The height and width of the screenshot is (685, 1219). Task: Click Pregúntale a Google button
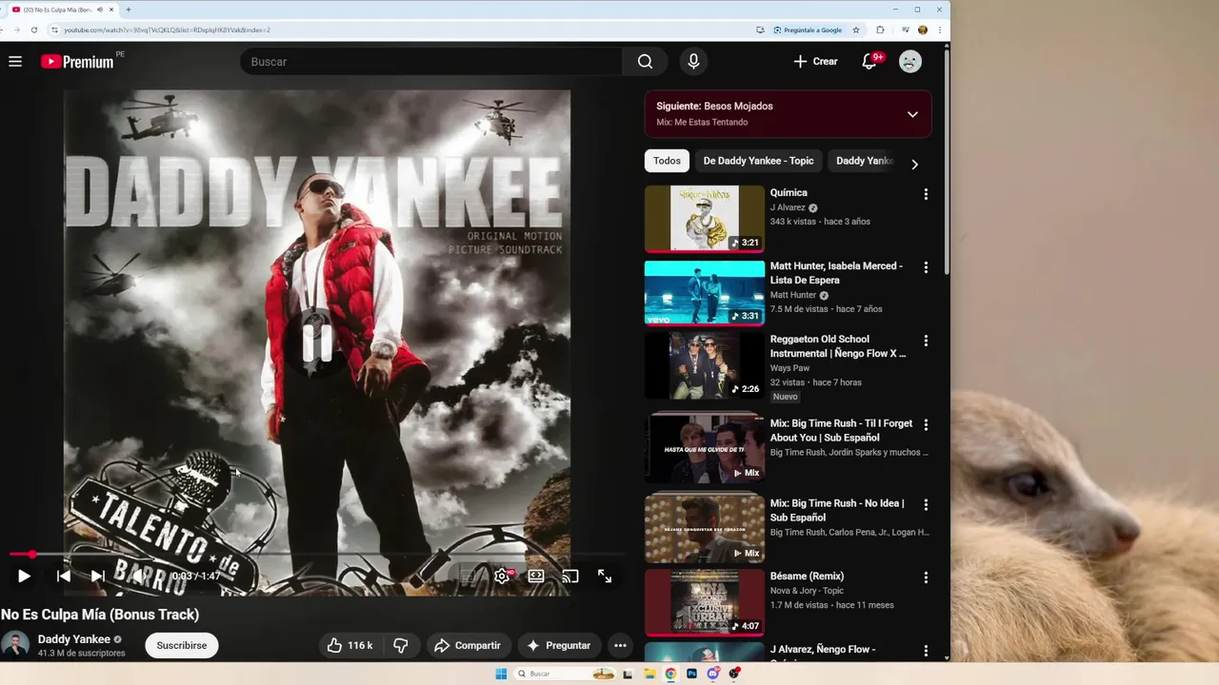tap(808, 29)
